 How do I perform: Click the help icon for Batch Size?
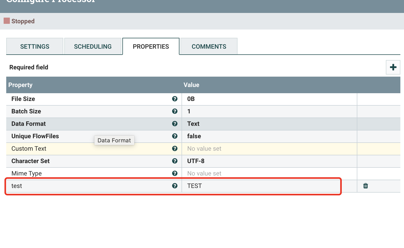pyautogui.click(x=175, y=111)
